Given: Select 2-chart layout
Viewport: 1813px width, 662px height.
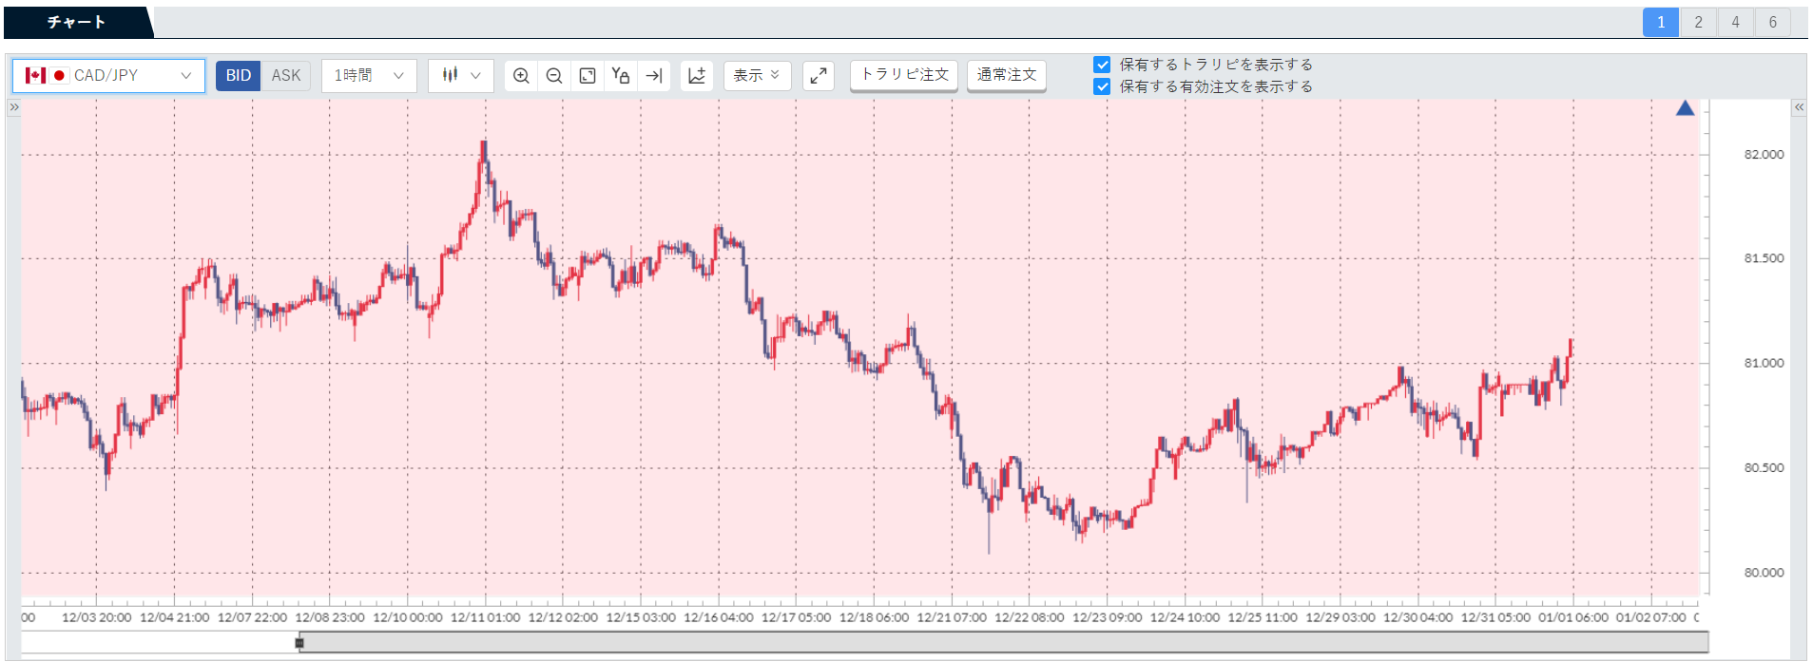Looking at the screenshot, I should click(x=1698, y=22).
